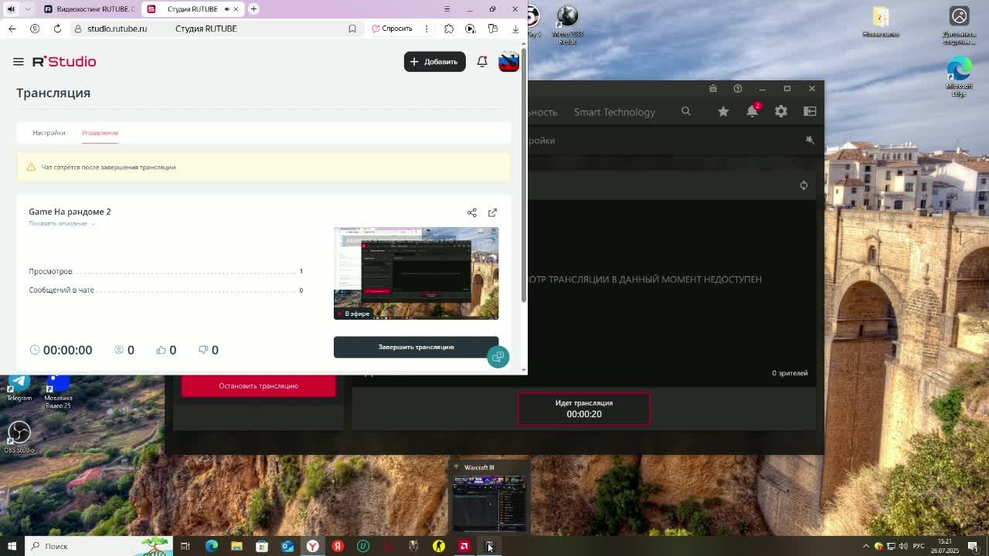Open the dark app notifications bell
This screenshot has width=989, height=556.
pyautogui.click(x=752, y=111)
